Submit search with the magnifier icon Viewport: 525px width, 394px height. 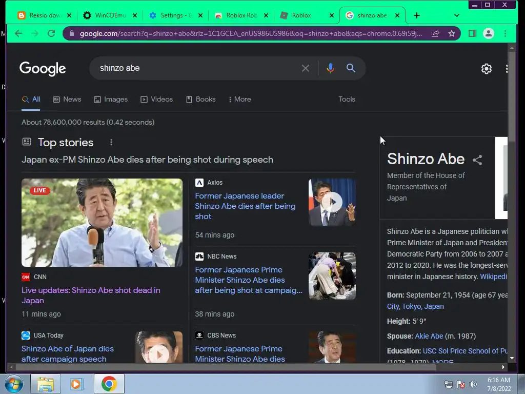[351, 68]
